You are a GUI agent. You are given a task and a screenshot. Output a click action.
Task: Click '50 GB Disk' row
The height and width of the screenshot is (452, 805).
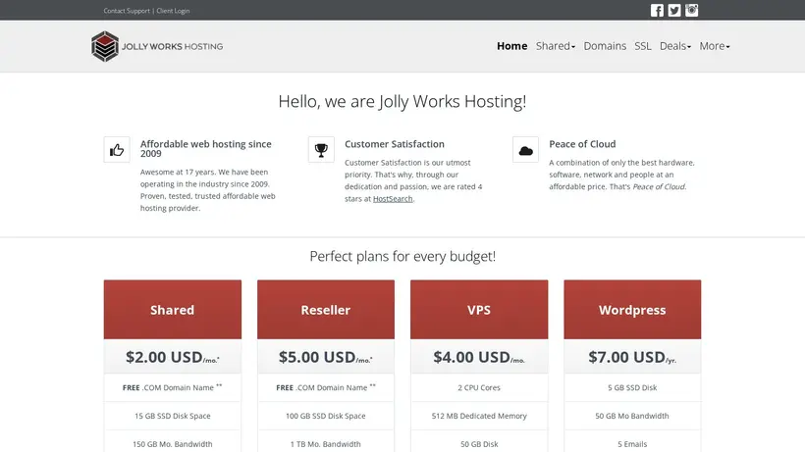479,441
